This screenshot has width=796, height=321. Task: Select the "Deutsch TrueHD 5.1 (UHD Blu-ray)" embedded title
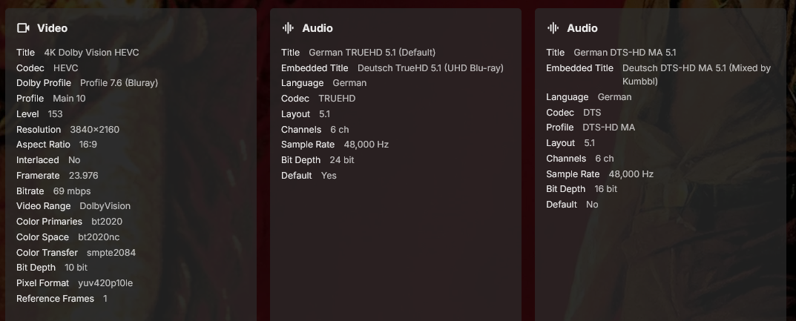coord(430,68)
